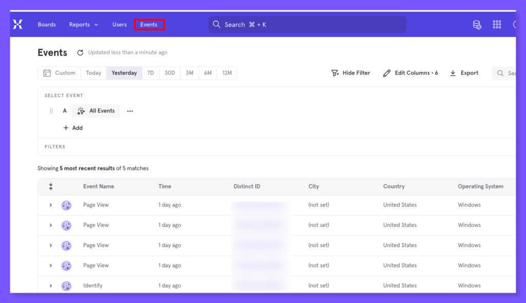Click Hide Filter button

(351, 73)
